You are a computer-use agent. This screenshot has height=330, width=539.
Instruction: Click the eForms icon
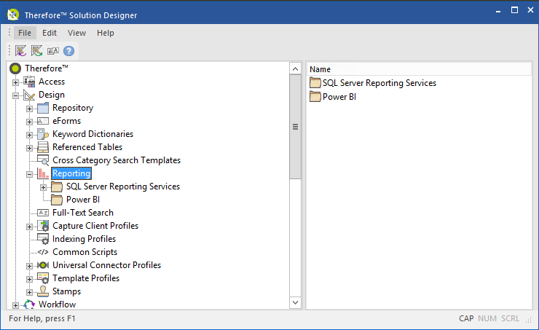pos(43,121)
